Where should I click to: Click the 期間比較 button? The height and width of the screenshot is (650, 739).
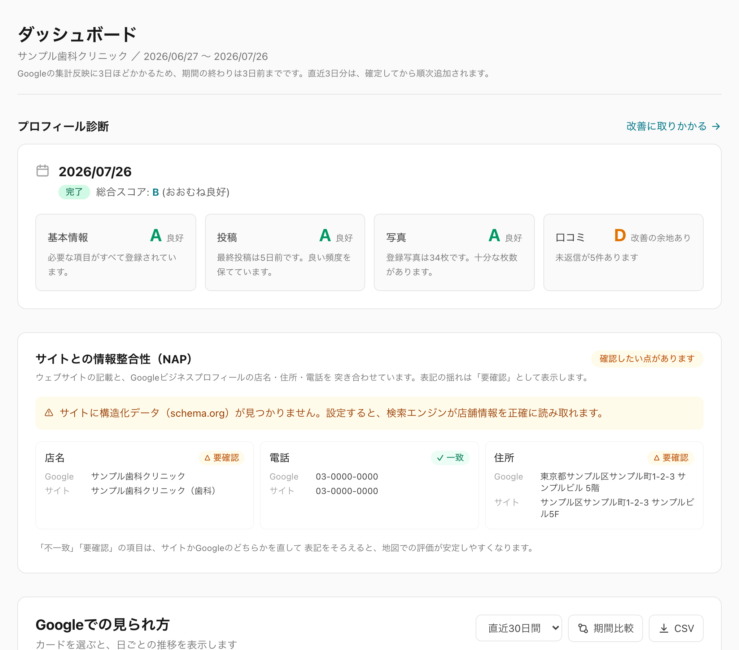coord(605,628)
